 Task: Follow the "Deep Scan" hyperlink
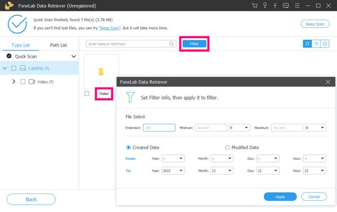click(110, 28)
